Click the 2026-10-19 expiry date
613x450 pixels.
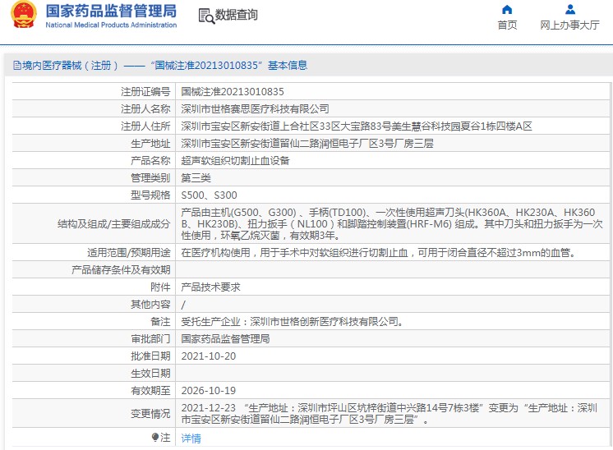click(x=209, y=390)
